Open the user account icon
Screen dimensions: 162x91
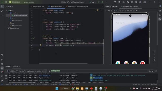[x=145, y=2]
